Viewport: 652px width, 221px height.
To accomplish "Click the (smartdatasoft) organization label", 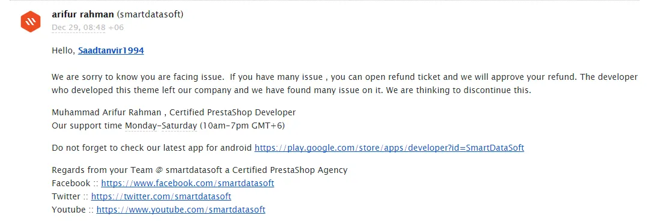I will click(x=150, y=14).
